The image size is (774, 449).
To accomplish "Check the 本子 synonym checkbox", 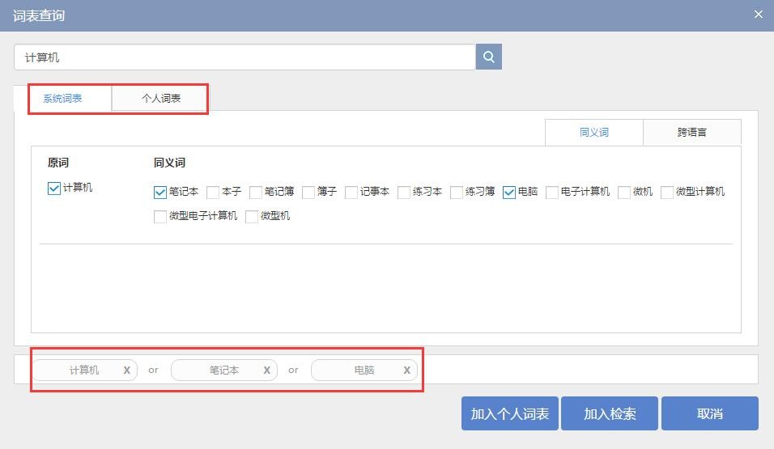I will point(213,193).
